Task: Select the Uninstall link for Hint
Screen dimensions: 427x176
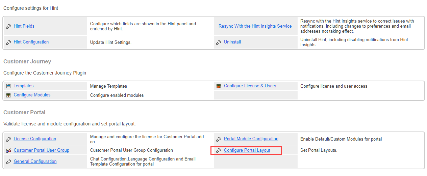Action: point(232,42)
